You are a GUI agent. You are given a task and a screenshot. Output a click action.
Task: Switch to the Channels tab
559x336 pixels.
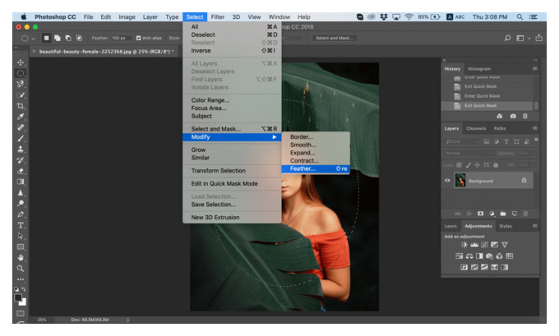tap(476, 128)
